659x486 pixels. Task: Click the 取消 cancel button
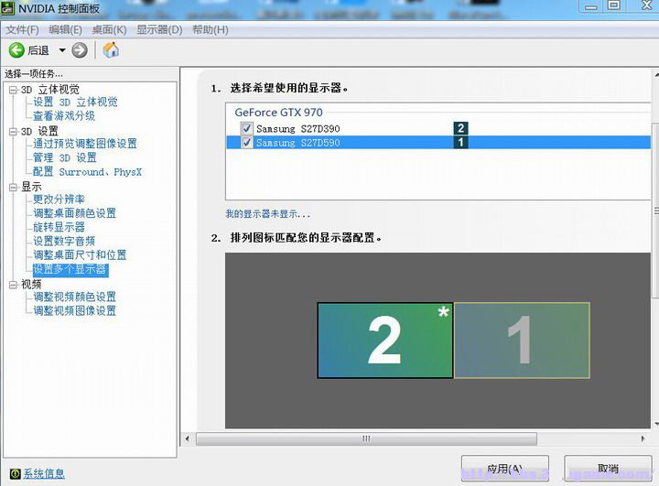pyautogui.click(x=608, y=469)
